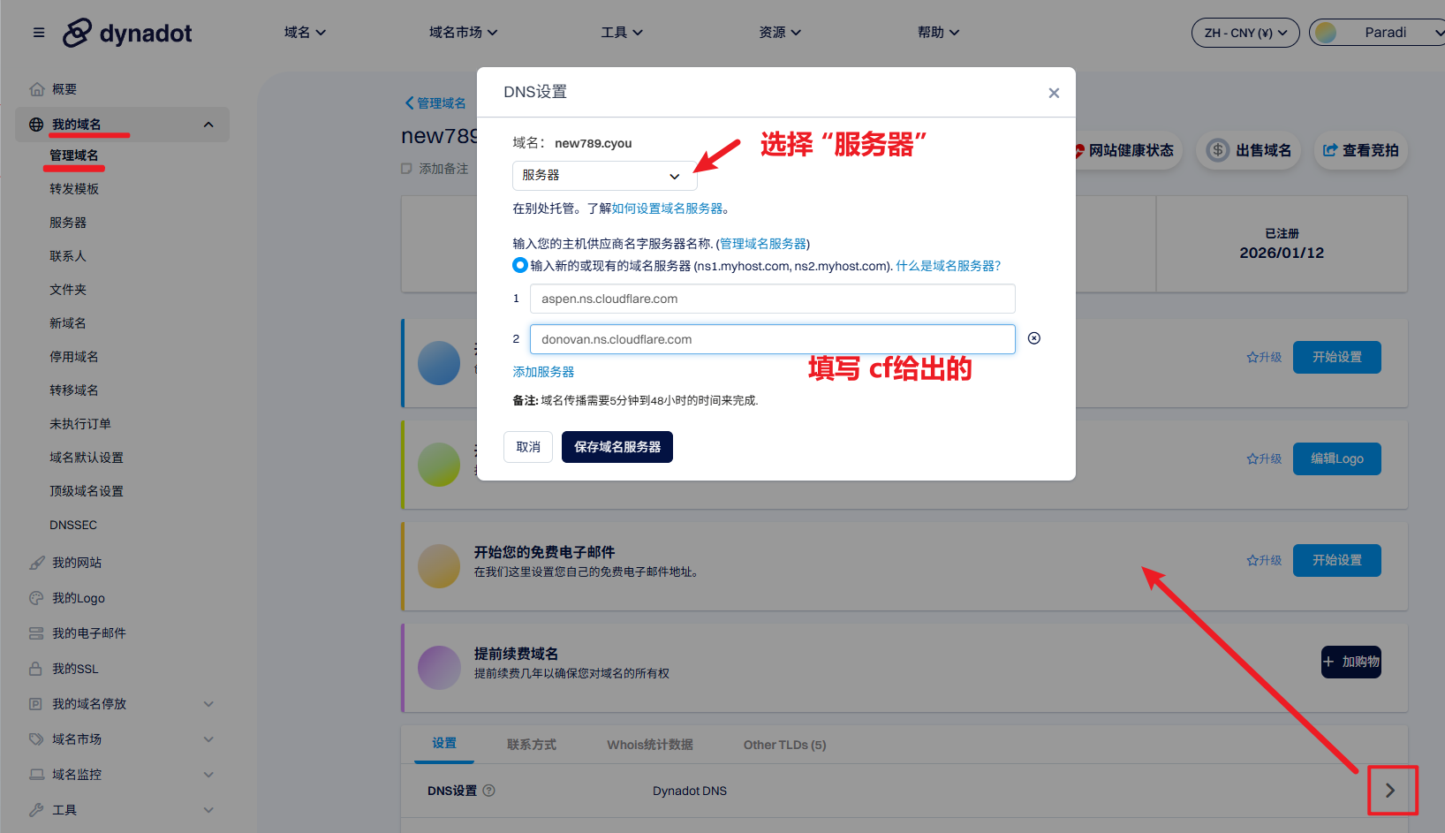Image resolution: width=1445 pixels, height=833 pixels.
Task: Expand the 域名监控 sidebar section
Action: tap(208, 775)
